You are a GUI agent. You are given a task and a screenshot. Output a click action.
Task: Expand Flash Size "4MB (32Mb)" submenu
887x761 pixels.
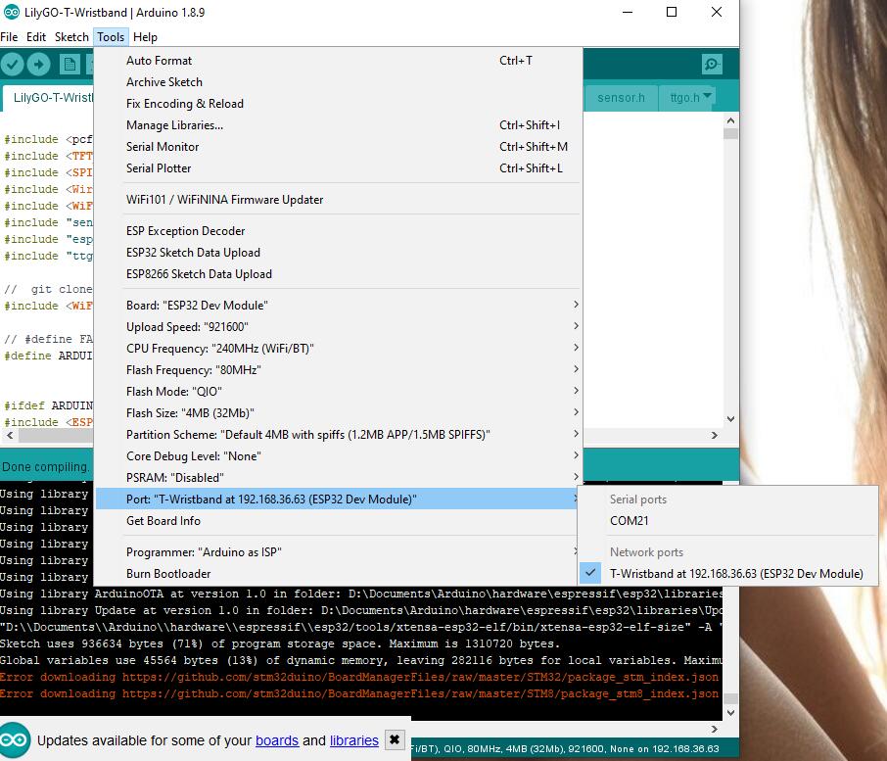click(x=339, y=412)
